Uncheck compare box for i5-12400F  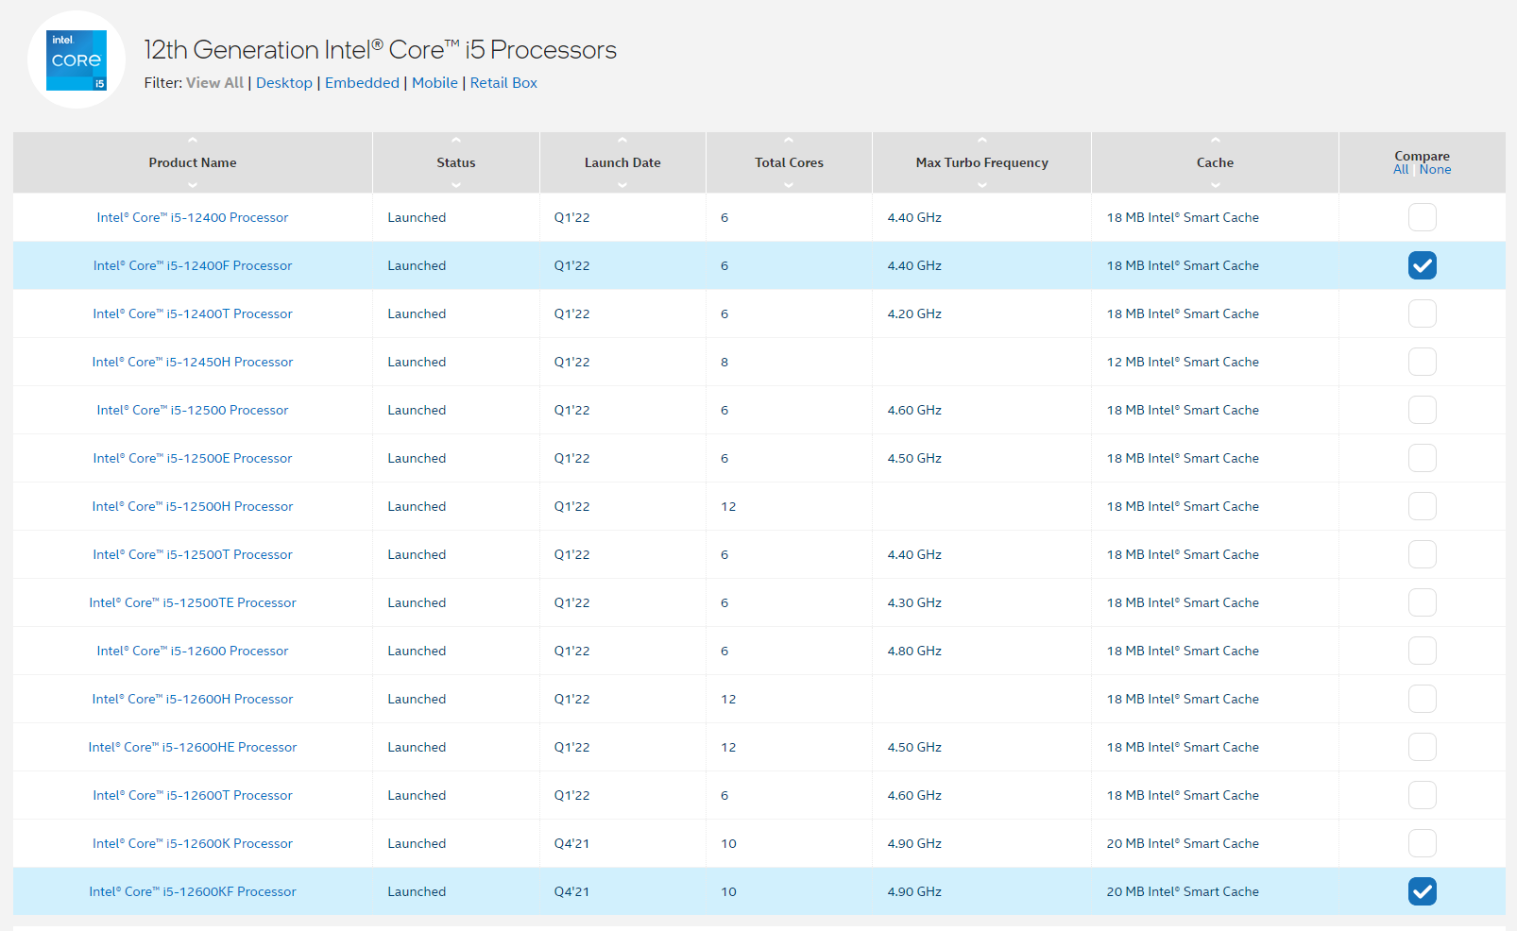click(x=1422, y=265)
